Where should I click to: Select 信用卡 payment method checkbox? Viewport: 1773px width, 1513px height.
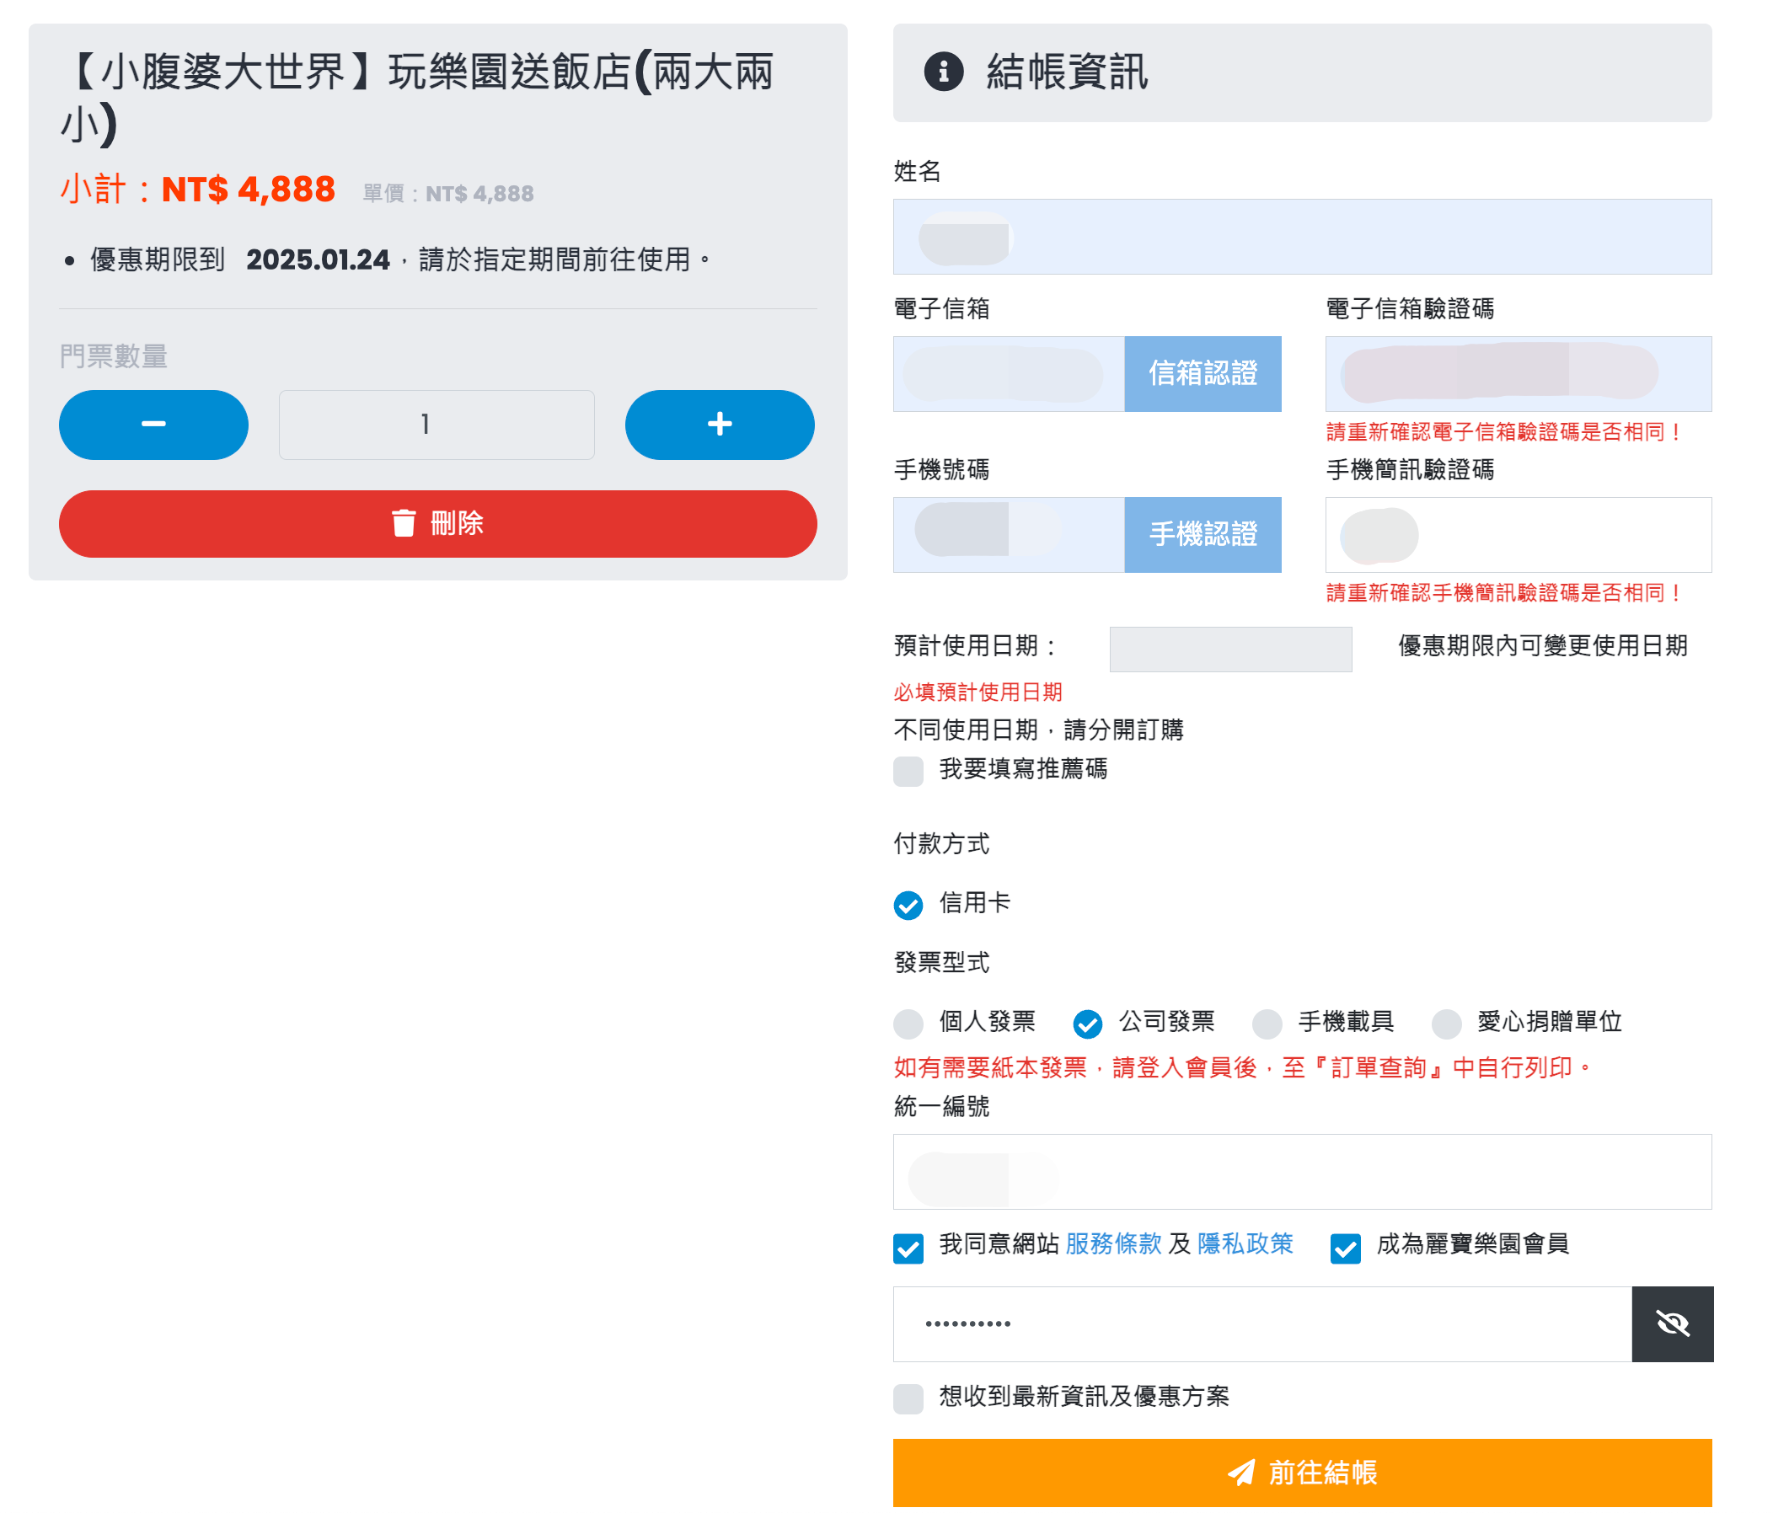coord(913,902)
